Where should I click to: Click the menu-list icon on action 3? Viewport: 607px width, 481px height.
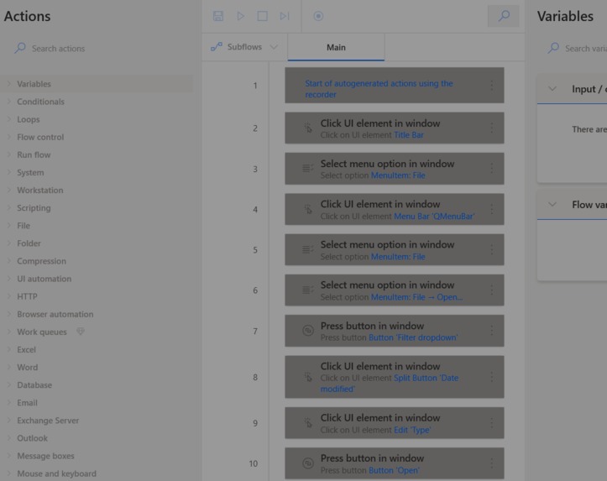click(x=308, y=169)
